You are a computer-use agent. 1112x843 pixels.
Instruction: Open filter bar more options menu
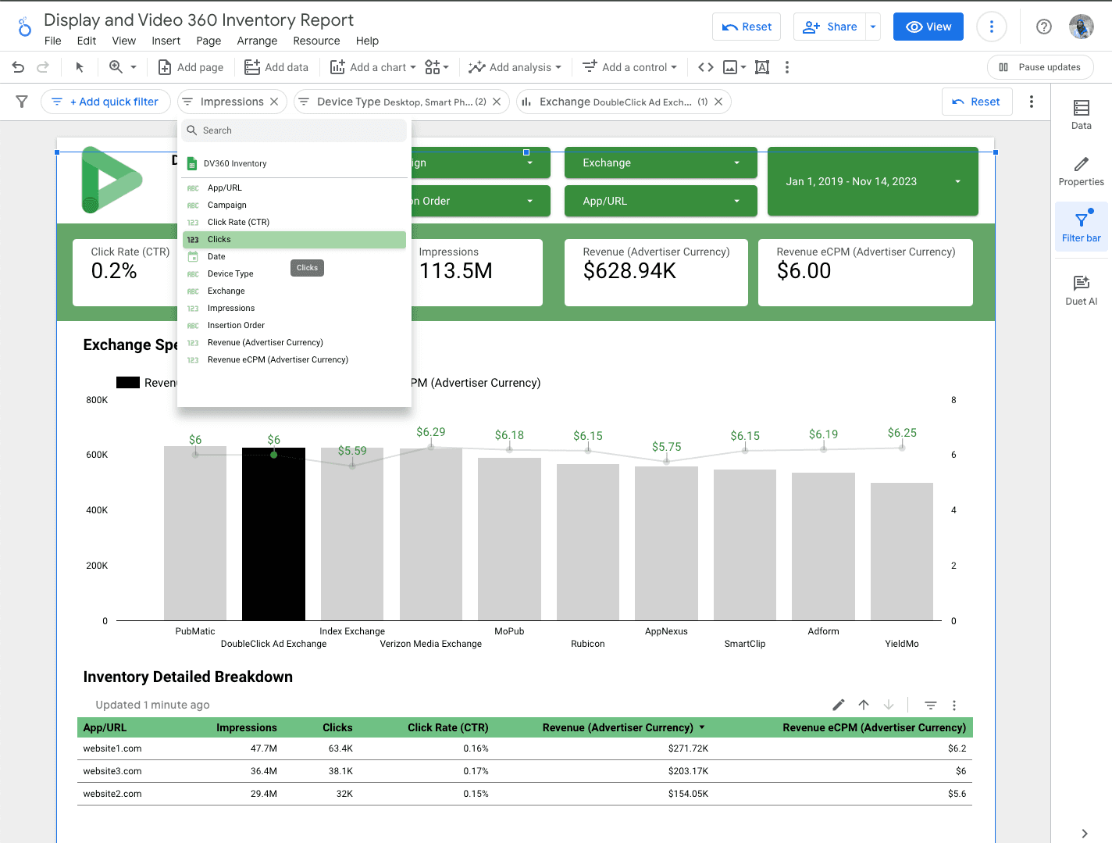tap(1032, 102)
